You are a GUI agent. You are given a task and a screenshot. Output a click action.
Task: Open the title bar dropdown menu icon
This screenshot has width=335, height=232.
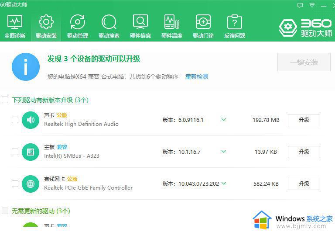(312, 5)
